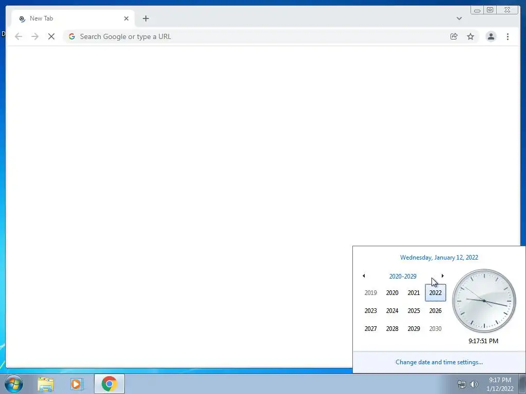This screenshot has height=394, width=526.
Task: Open a new tab with the plus button
Action: (145, 18)
